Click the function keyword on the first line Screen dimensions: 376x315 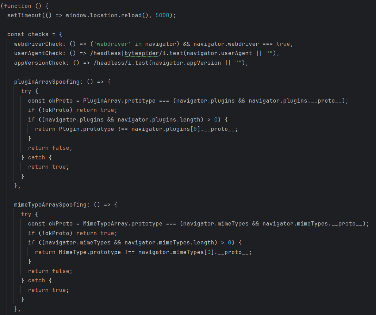tap(17, 6)
